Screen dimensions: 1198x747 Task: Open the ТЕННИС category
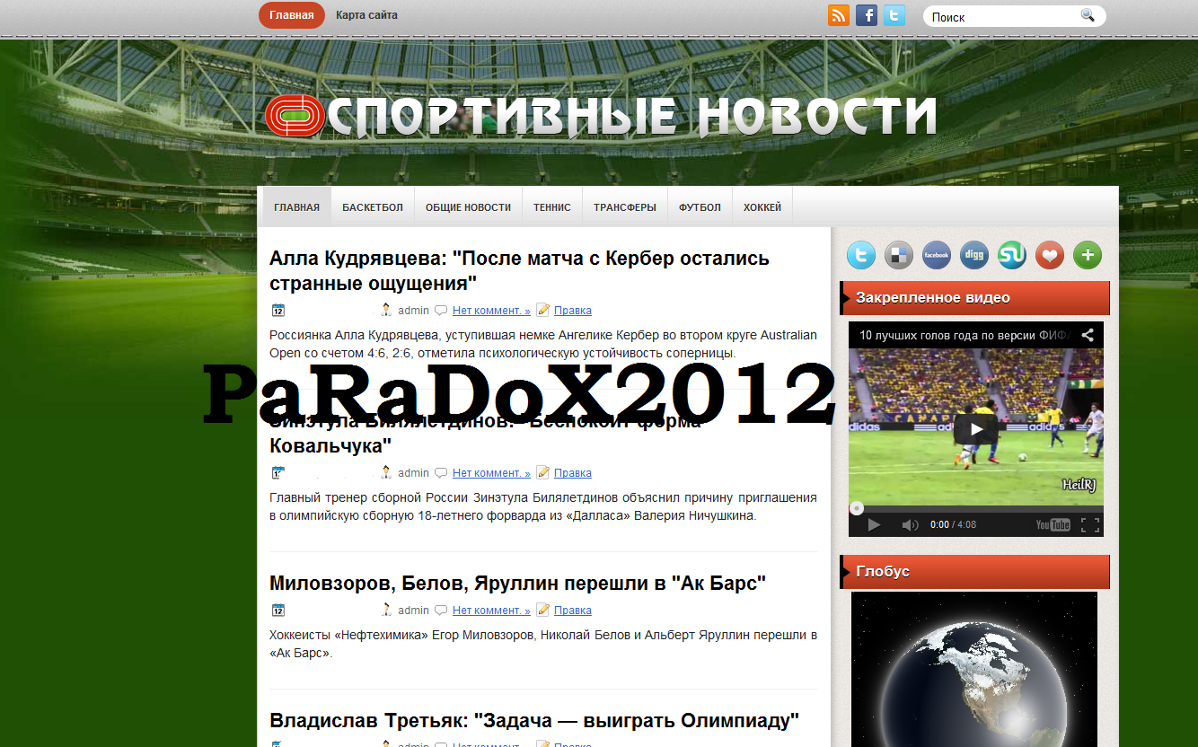(x=552, y=207)
